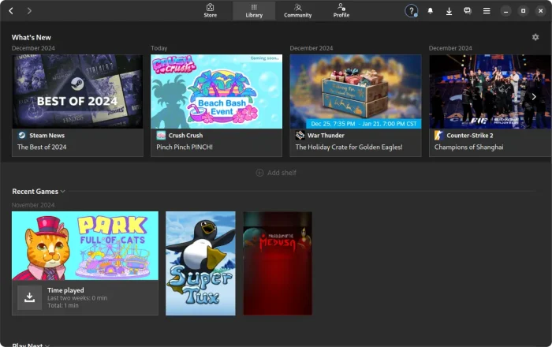Click the 'War Thunder' source label
The height and width of the screenshot is (347, 552).
[x=326, y=136]
